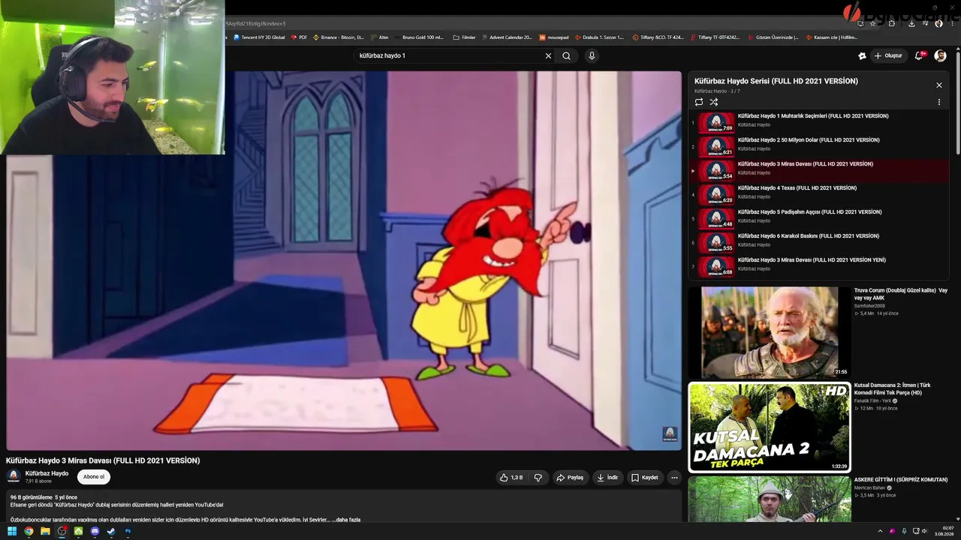Click the channel watermark on the video

(x=670, y=434)
